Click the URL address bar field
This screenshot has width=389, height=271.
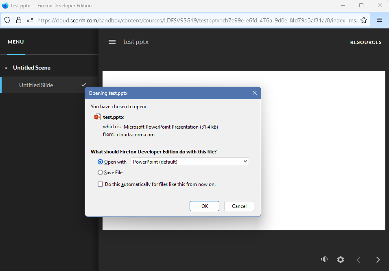pos(197,20)
